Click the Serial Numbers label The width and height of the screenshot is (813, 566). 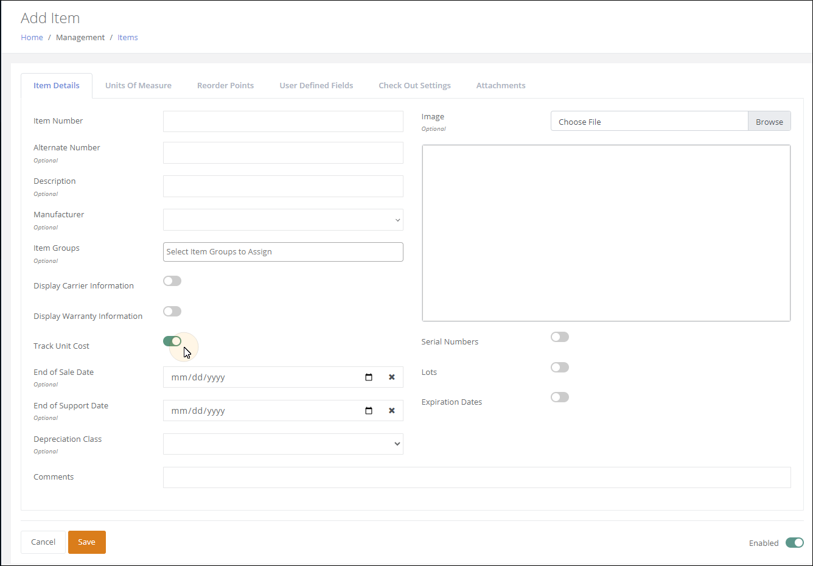[x=450, y=341]
